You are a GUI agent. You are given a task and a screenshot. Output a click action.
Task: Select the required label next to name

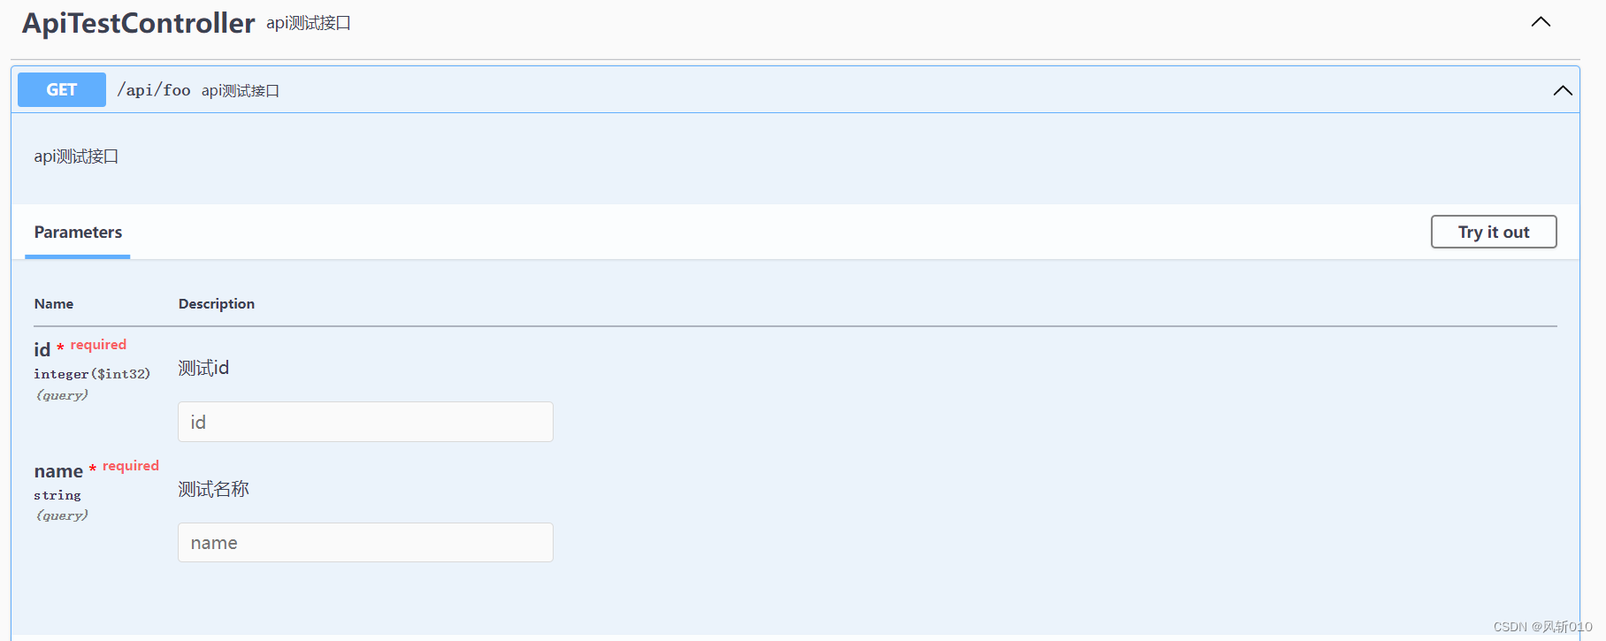130,465
